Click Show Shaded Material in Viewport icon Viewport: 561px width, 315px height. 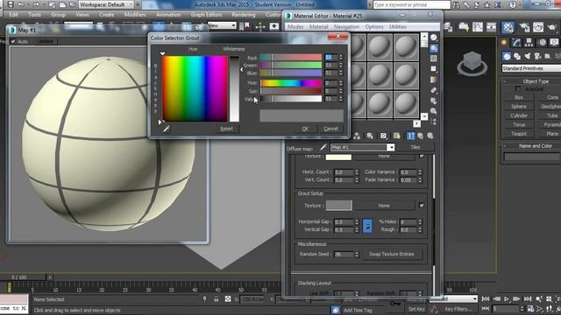tap(397, 136)
